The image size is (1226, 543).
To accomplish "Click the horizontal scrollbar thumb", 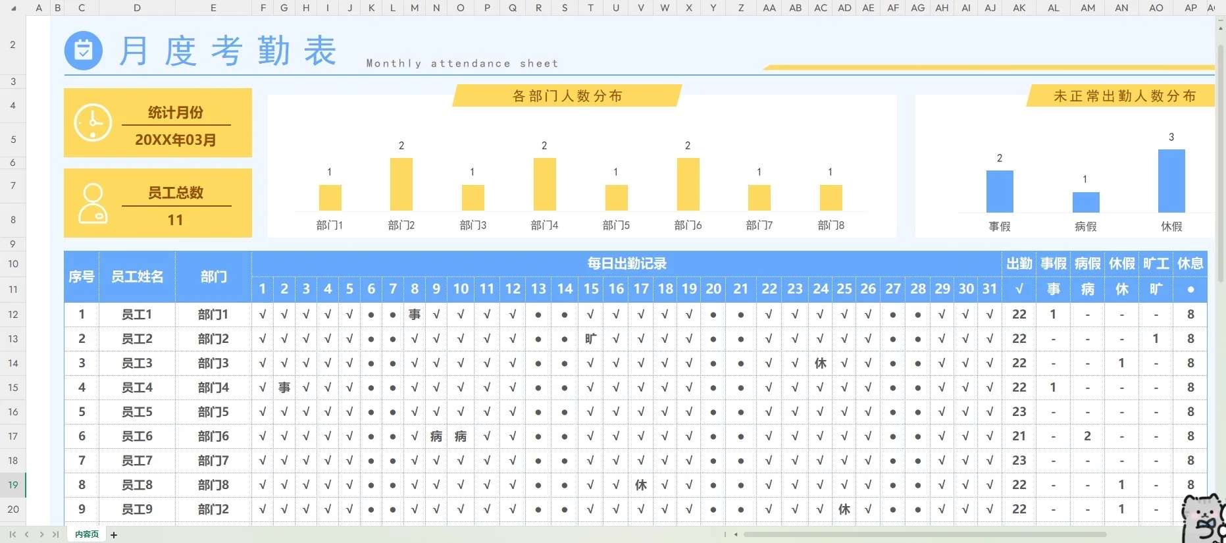I will (x=925, y=534).
